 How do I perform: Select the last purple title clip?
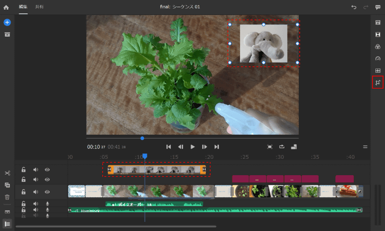point(345,179)
